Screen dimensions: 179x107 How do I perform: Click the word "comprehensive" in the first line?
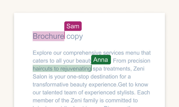pyautogui.click(x=82, y=53)
